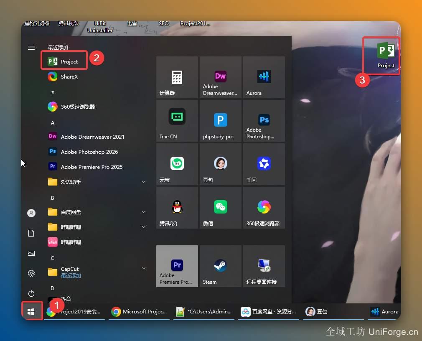Jump to the C letter index

pos(53,258)
